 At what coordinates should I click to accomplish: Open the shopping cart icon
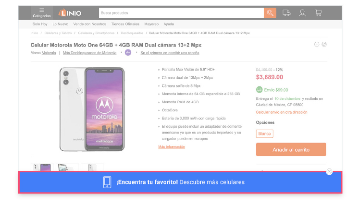pyautogui.click(x=318, y=13)
